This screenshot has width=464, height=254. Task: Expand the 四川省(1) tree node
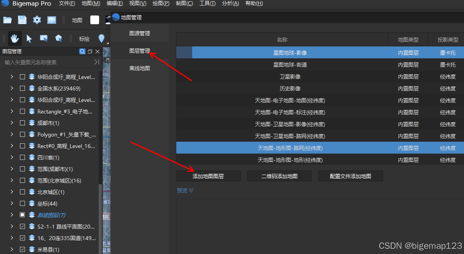tap(12, 157)
